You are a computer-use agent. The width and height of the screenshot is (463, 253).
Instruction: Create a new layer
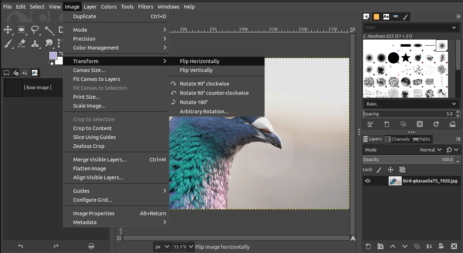[368, 246]
